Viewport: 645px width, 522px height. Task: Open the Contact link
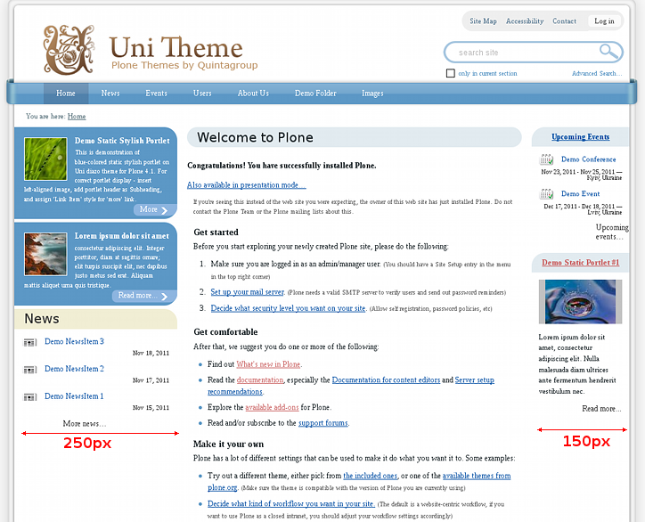point(565,21)
